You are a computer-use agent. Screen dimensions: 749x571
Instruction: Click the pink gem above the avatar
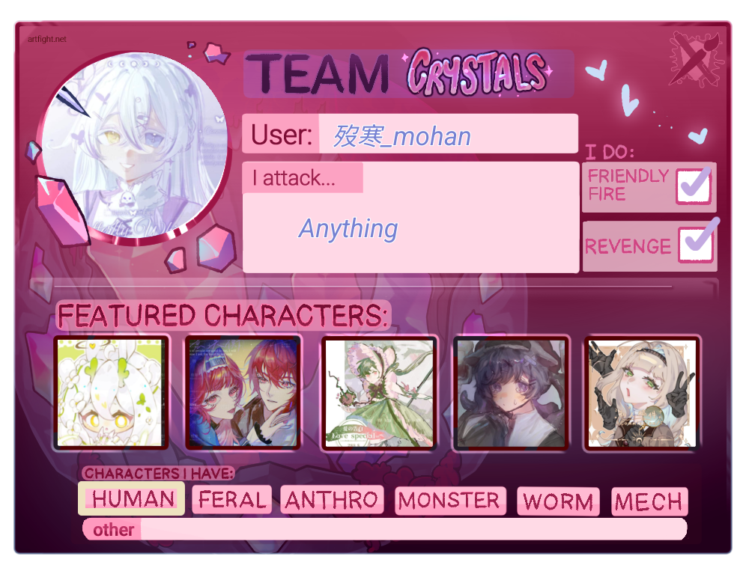[x=217, y=53]
